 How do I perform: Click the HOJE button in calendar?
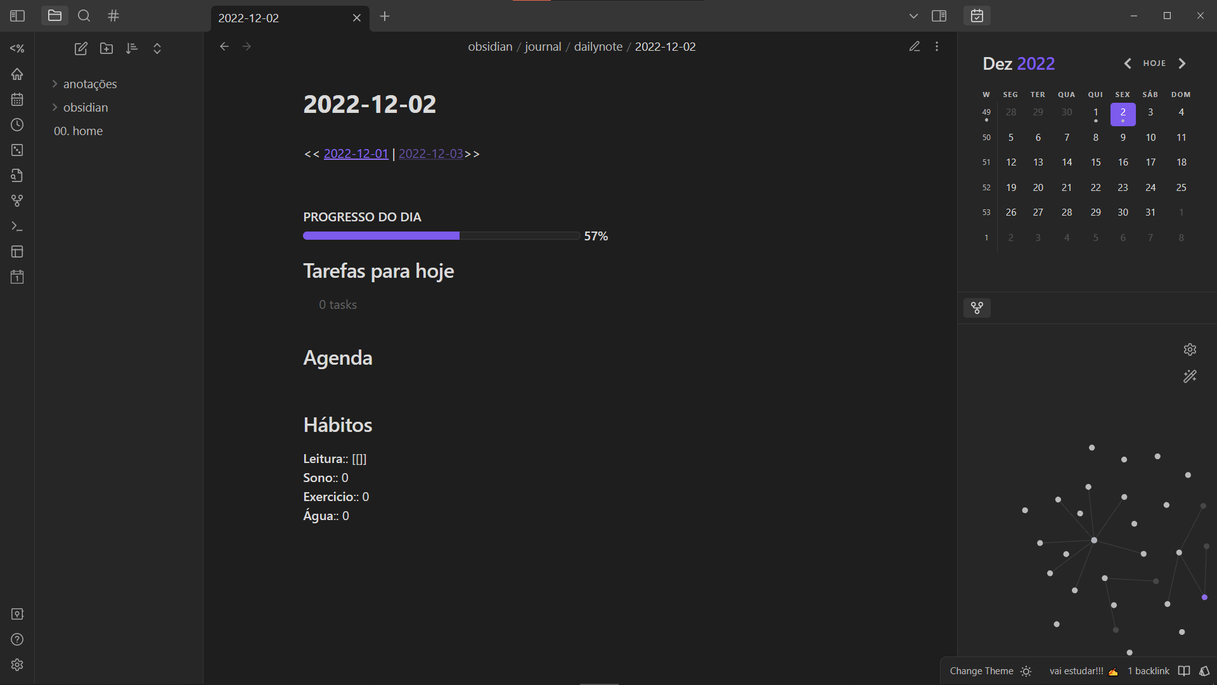click(1154, 63)
